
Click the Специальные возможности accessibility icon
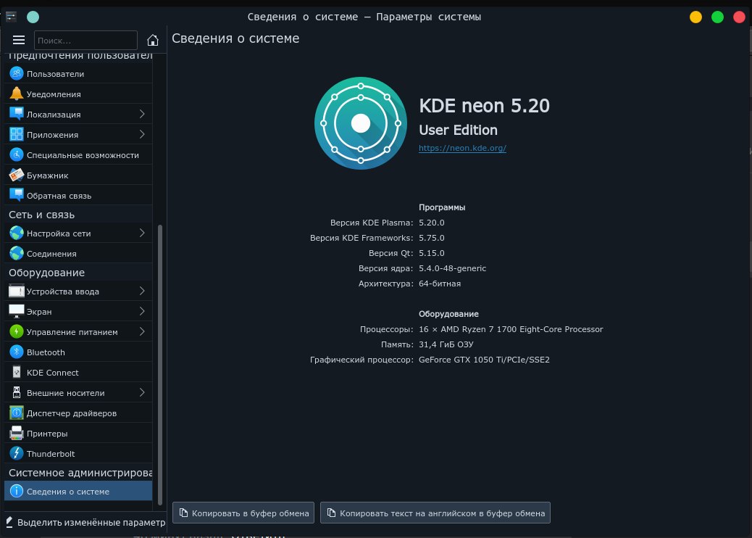[x=17, y=154]
